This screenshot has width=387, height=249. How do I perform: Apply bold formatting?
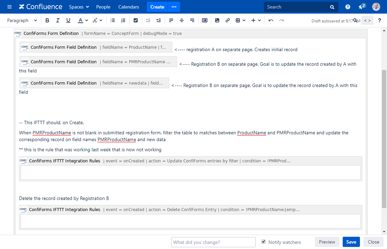(x=47, y=21)
